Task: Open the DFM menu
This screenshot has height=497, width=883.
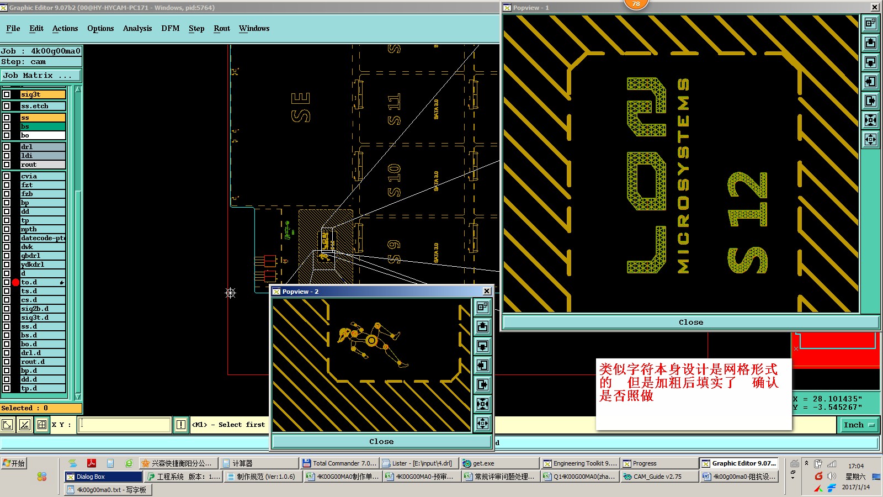Action: point(171,28)
